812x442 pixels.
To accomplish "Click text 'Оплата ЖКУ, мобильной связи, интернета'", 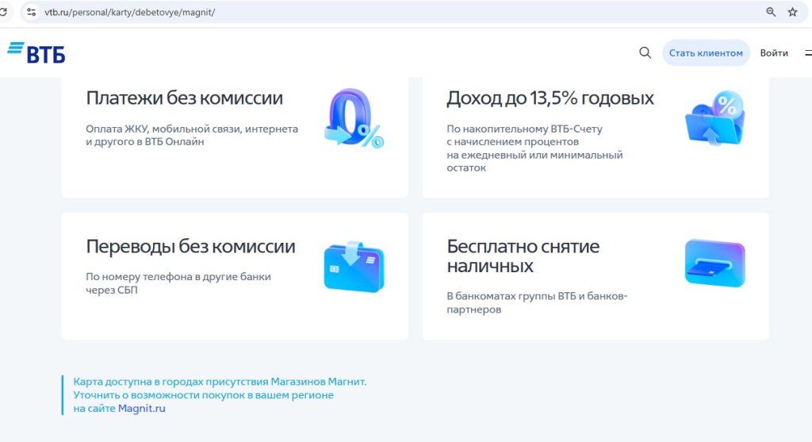I will [x=192, y=129].
